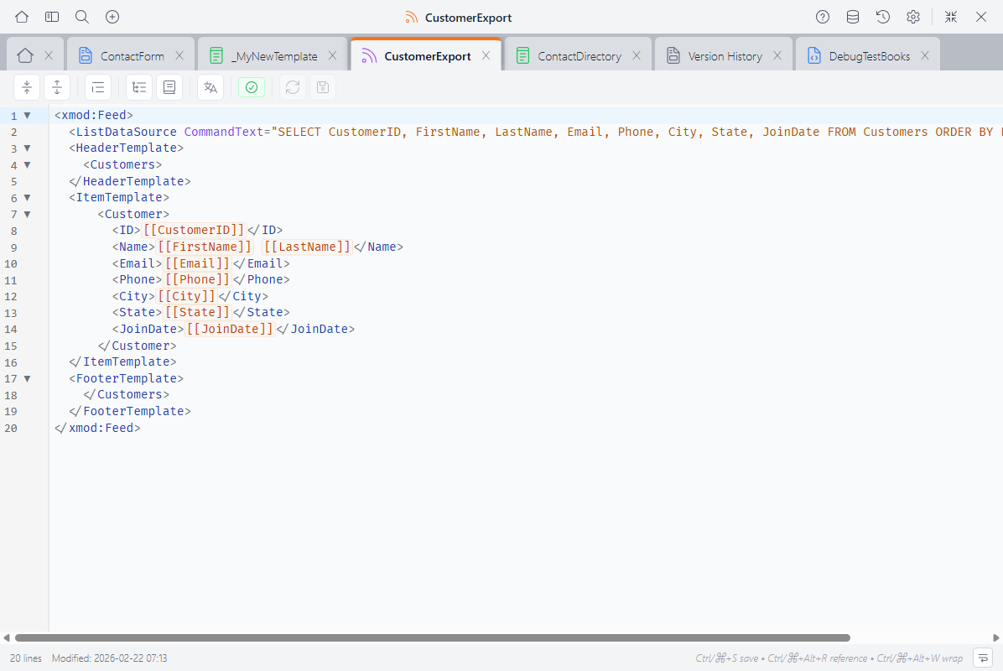Click the opening ItemTemplate tag on line 6

click(119, 198)
